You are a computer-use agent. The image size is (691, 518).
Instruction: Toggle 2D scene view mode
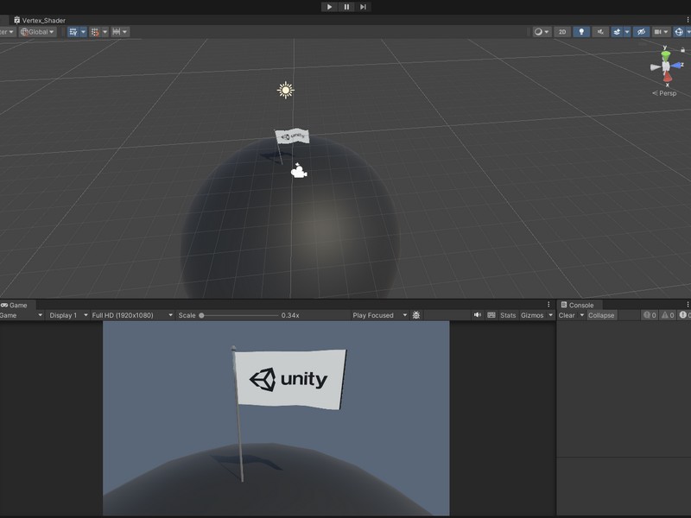click(562, 32)
